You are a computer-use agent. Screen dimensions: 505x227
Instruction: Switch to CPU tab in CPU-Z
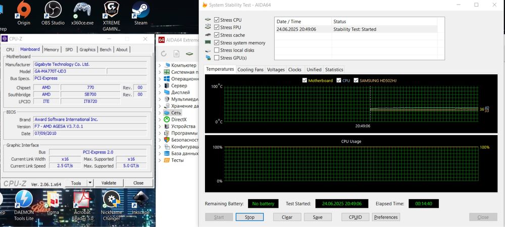[10, 50]
